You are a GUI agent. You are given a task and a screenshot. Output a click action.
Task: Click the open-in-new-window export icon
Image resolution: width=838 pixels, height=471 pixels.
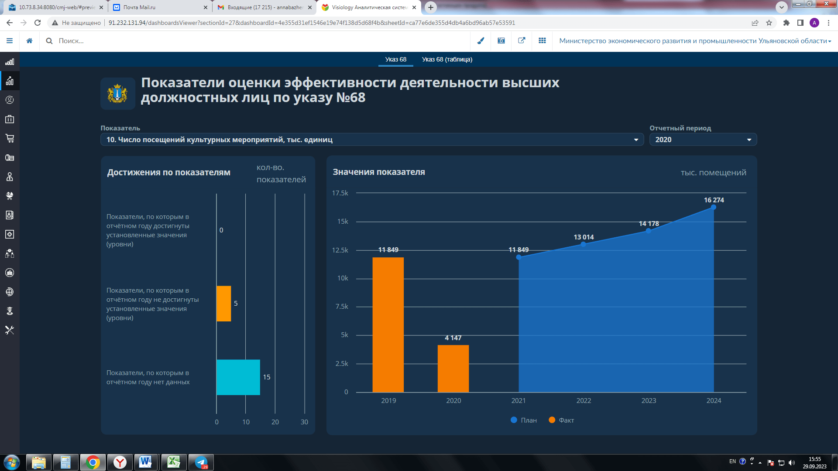tap(522, 41)
